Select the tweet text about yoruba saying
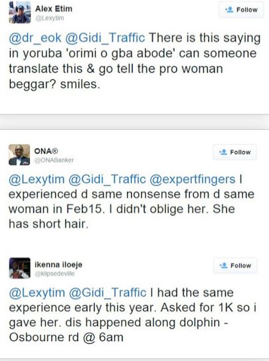The image size is (269, 361). click(x=135, y=61)
